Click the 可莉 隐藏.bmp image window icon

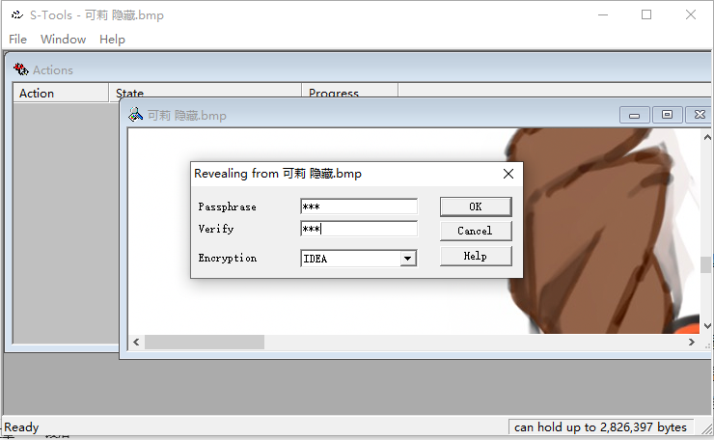pyautogui.click(x=136, y=115)
